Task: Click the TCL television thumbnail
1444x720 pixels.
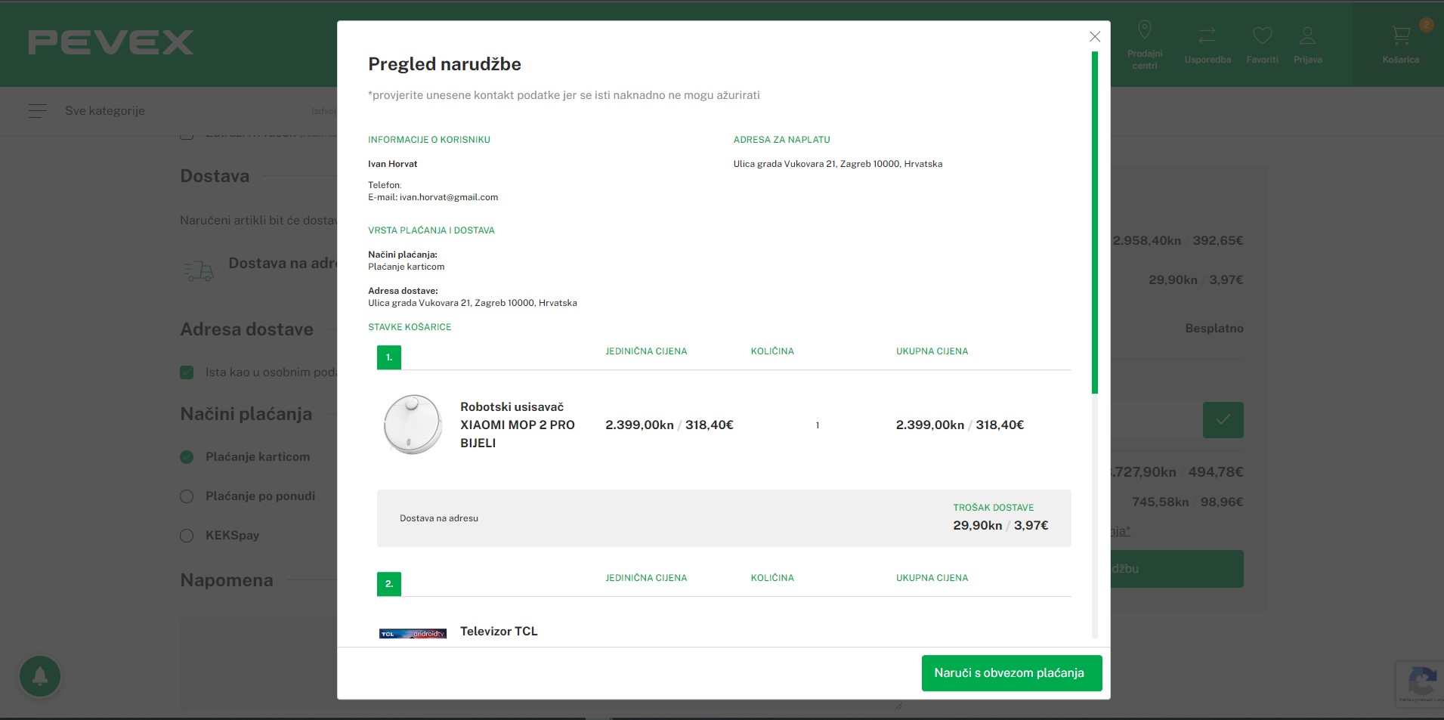Action: (413, 634)
